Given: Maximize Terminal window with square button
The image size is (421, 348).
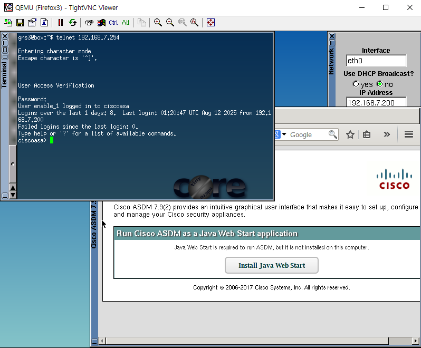Looking at the screenshot, I should click(5, 50).
